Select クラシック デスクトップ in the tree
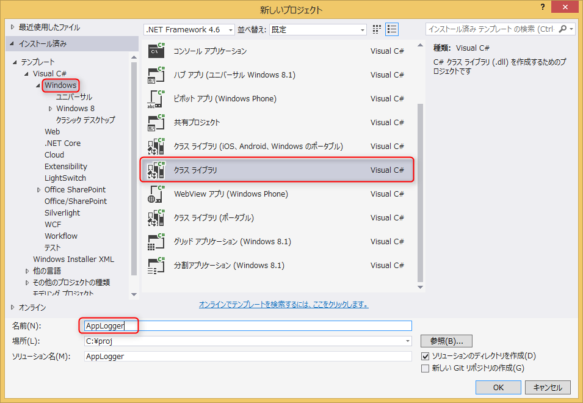The height and width of the screenshot is (403, 583). tap(85, 120)
